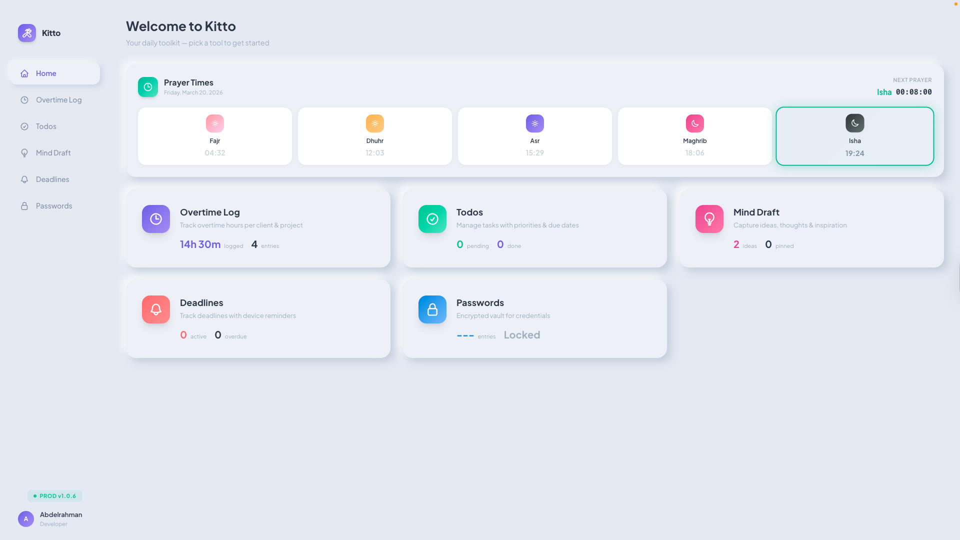Screen dimensions: 960x540
Task: Click the Prayer Times clock icon
Action: coord(148,87)
